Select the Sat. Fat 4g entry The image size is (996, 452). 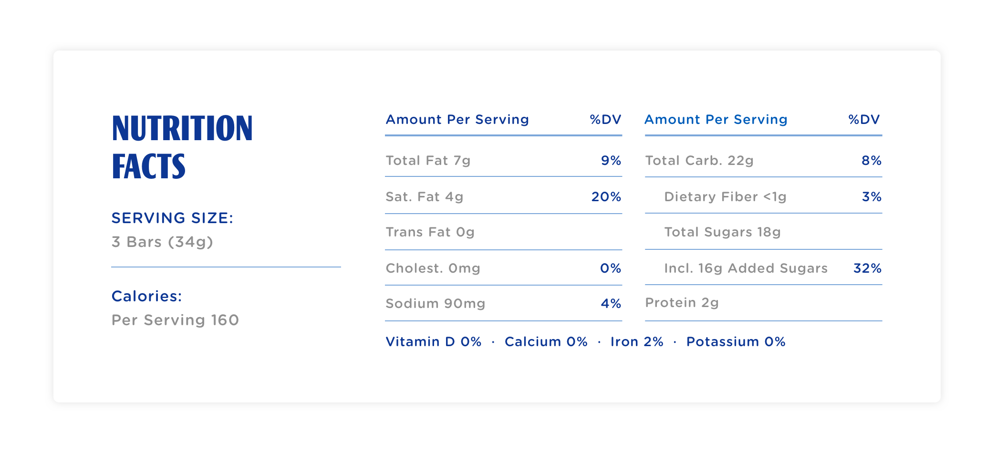pyautogui.click(x=424, y=197)
